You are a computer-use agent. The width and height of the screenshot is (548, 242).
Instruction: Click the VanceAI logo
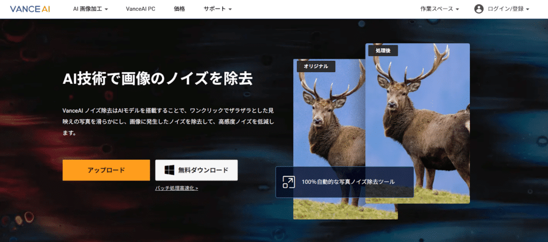(30, 9)
